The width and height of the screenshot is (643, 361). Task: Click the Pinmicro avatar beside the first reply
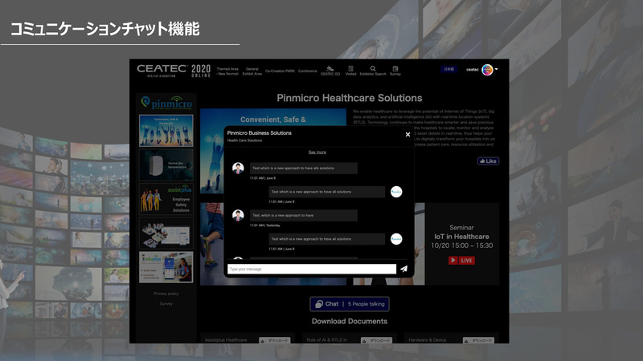click(396, 192)
